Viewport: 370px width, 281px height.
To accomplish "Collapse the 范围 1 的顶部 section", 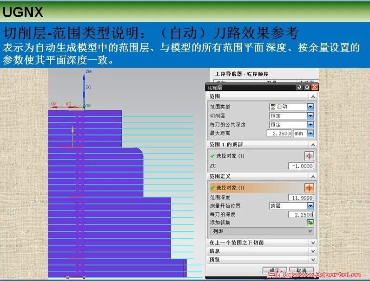I will (313, 145).
